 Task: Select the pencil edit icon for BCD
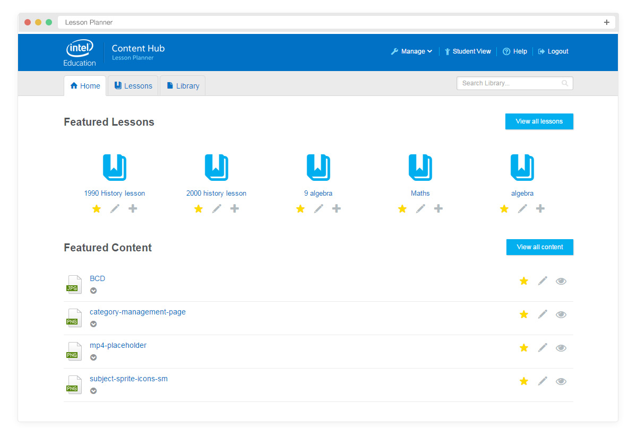click(543, 281)
